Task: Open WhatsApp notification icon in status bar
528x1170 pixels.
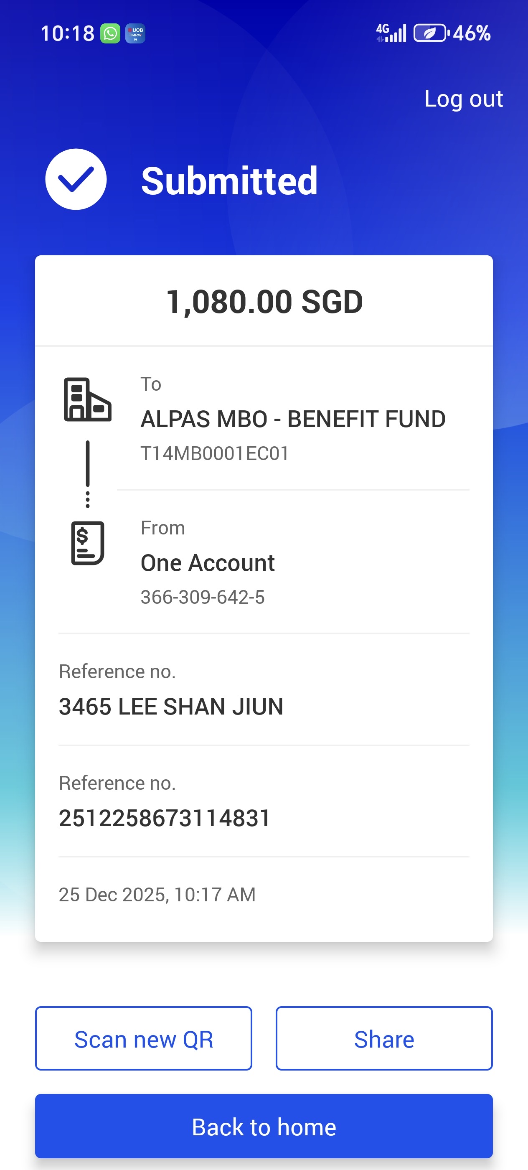Action: [110, 33]
